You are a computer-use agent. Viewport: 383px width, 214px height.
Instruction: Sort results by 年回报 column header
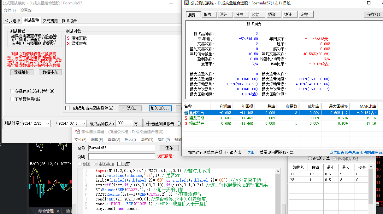[x=244, y=106]
